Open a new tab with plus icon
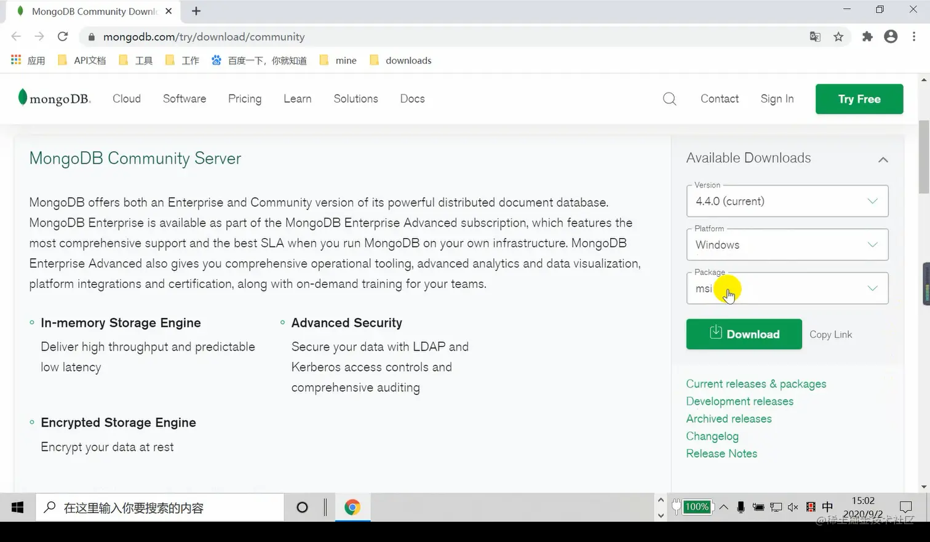 point(196,11)
